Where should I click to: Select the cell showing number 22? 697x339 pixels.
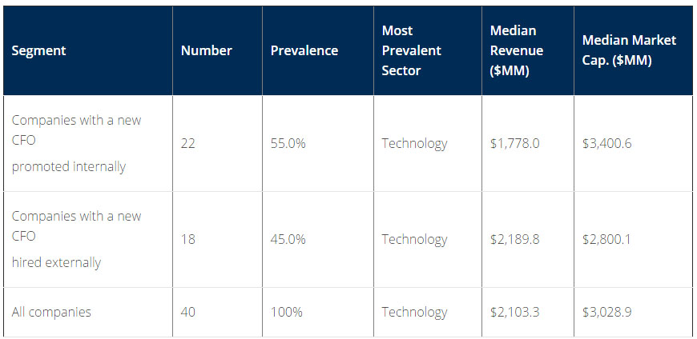188,144
